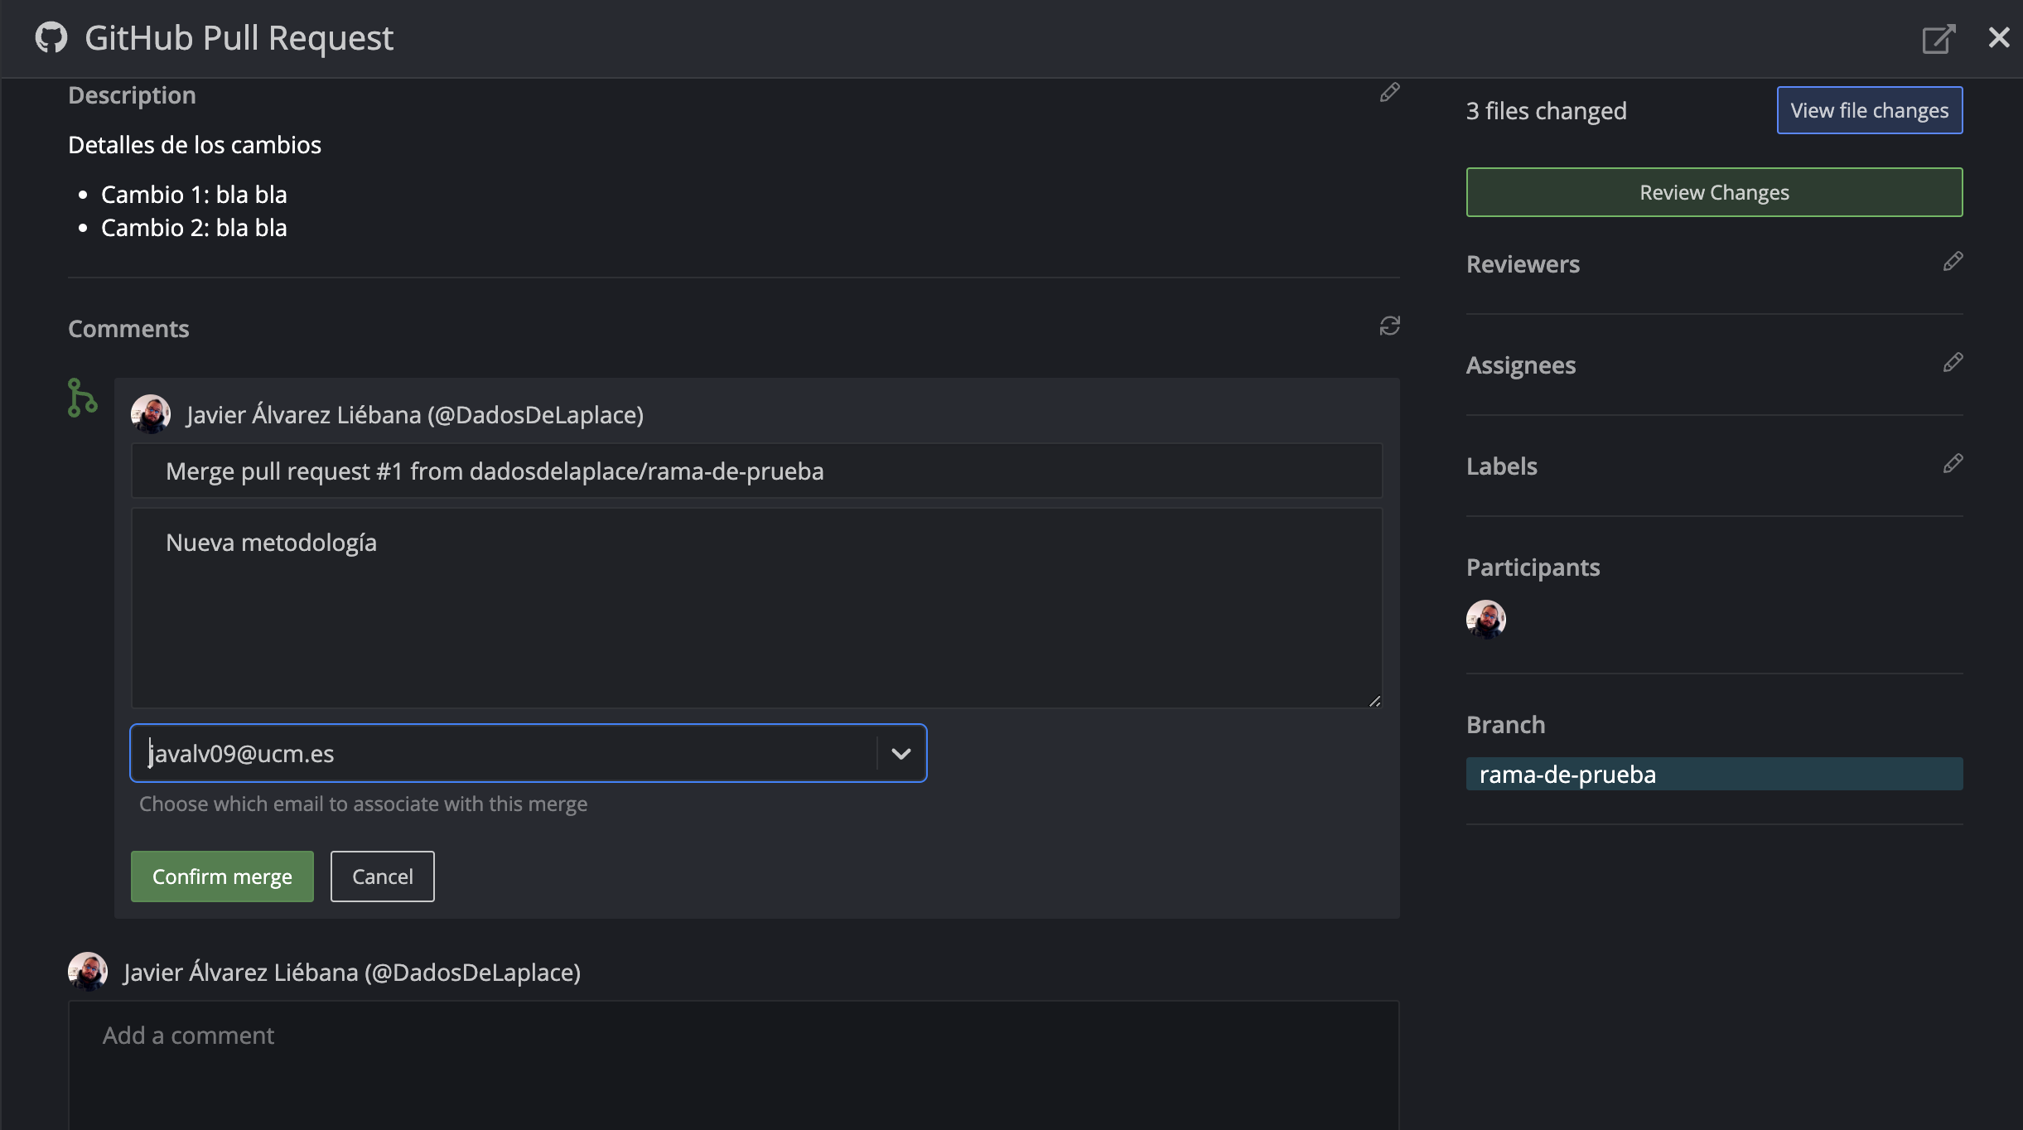Open the javalv09@ucm.es email combo box
The height and width of the screenshot is (1130, 2023).
click(x=505, y=753)
